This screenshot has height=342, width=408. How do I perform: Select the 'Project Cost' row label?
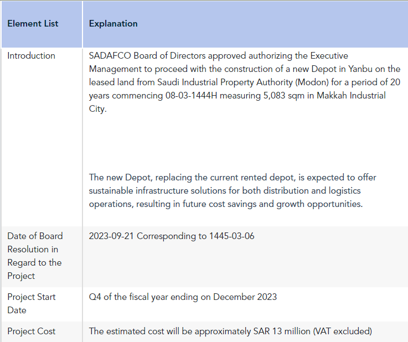(32, 331)
